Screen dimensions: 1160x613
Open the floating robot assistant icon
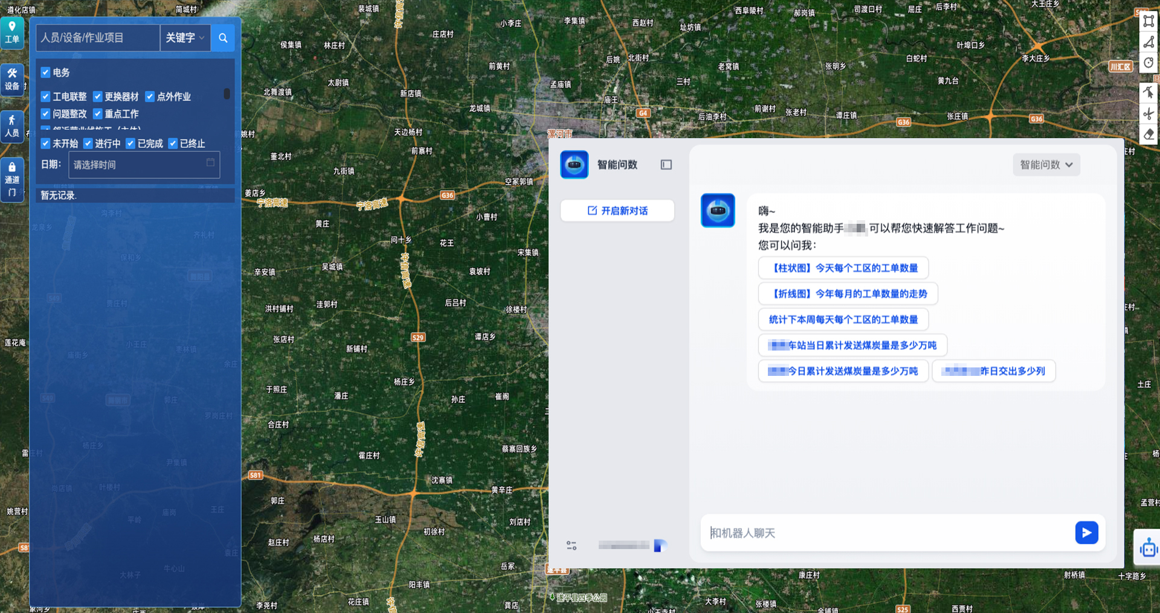(1147, 548)
